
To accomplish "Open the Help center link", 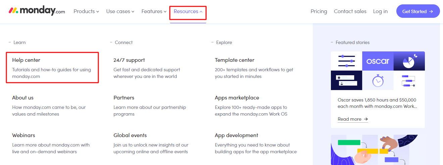I will (26, 60).
